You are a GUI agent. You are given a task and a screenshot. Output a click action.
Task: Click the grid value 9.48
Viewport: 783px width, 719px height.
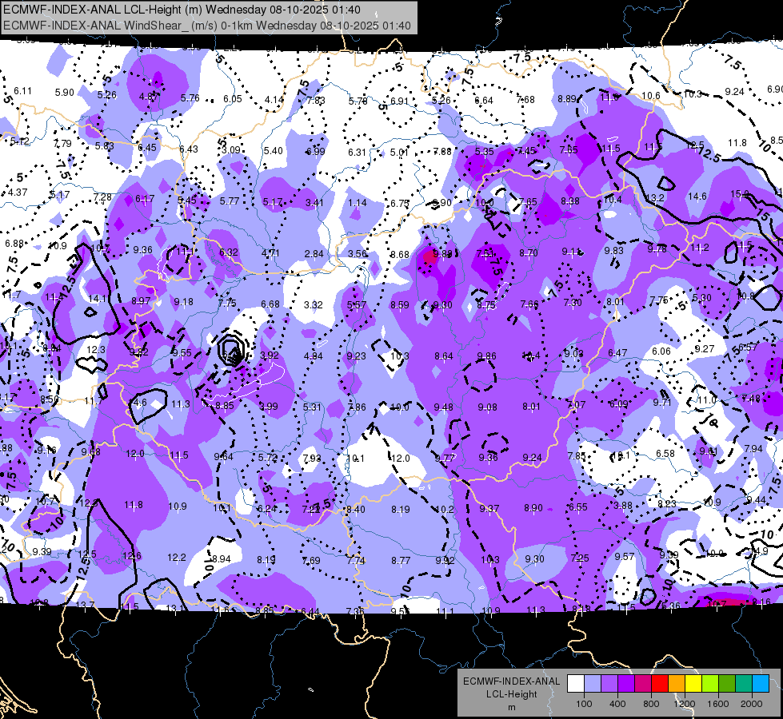[443, 407]
